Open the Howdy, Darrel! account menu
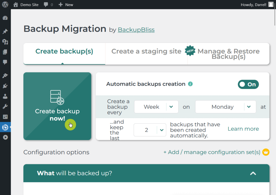This screenshot has height=195, width=276. pyautogui.click(x=257, y=5)
